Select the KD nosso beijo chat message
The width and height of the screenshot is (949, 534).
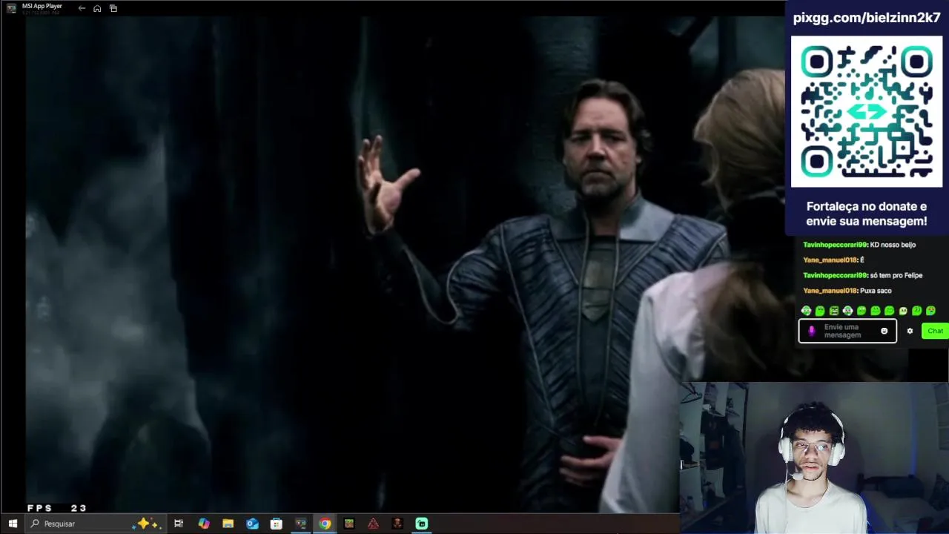(x=893, y=245)
